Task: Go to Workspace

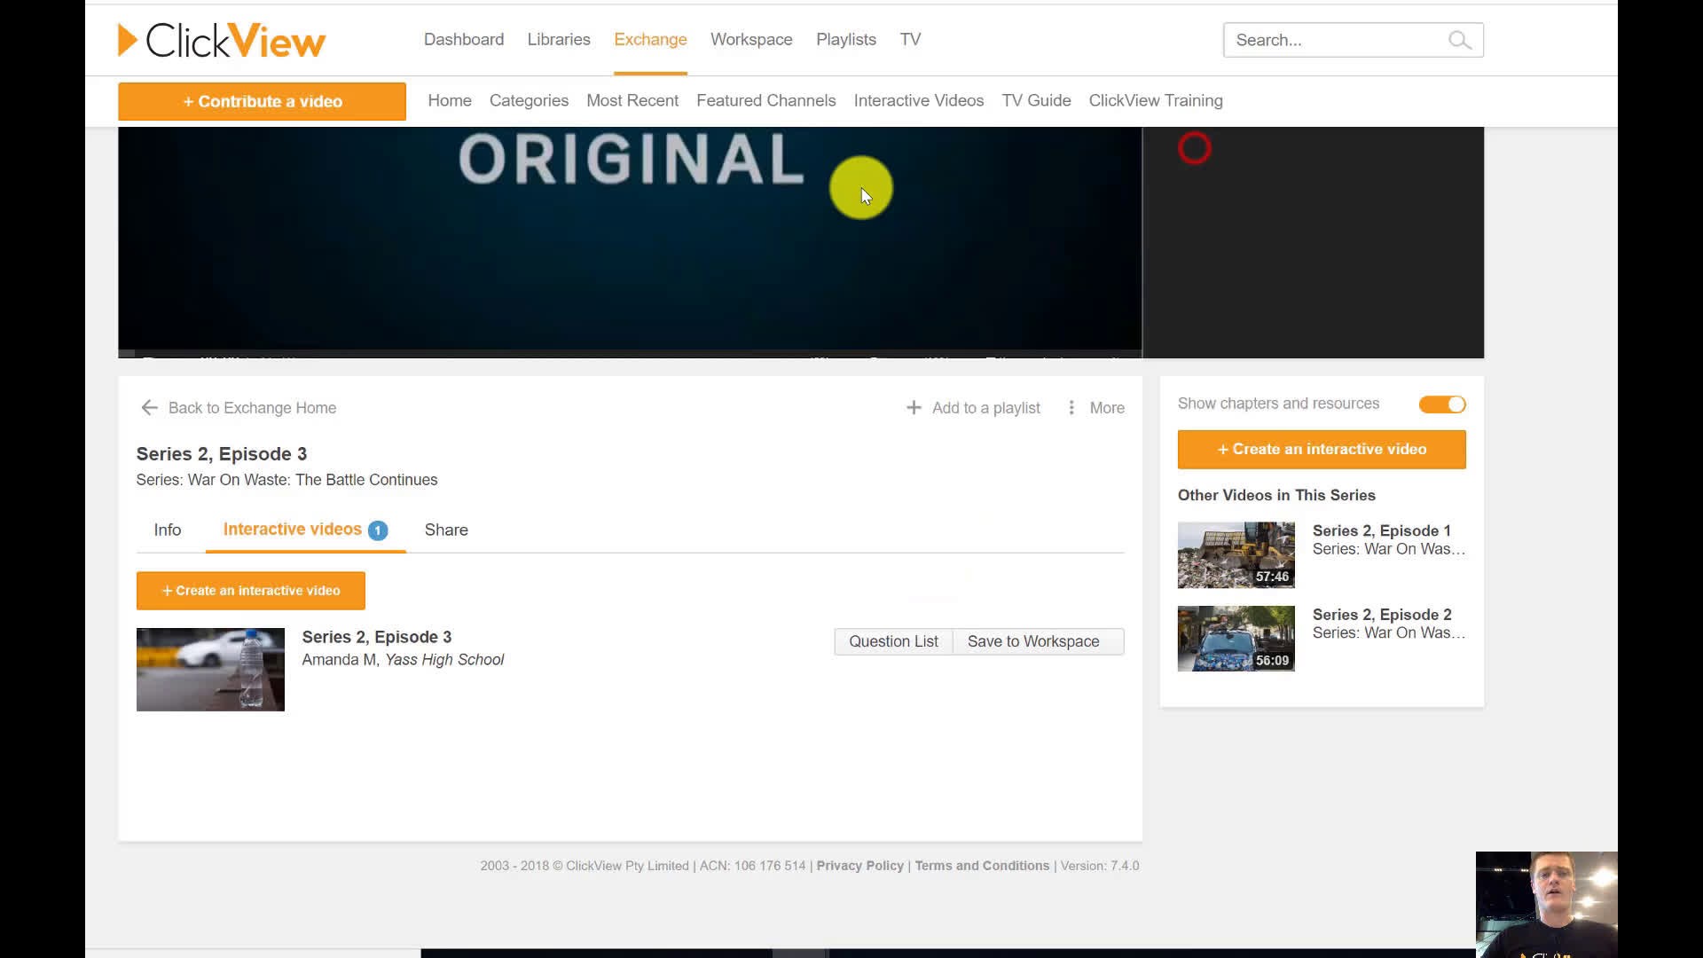Action: click(x=751, y=39)
